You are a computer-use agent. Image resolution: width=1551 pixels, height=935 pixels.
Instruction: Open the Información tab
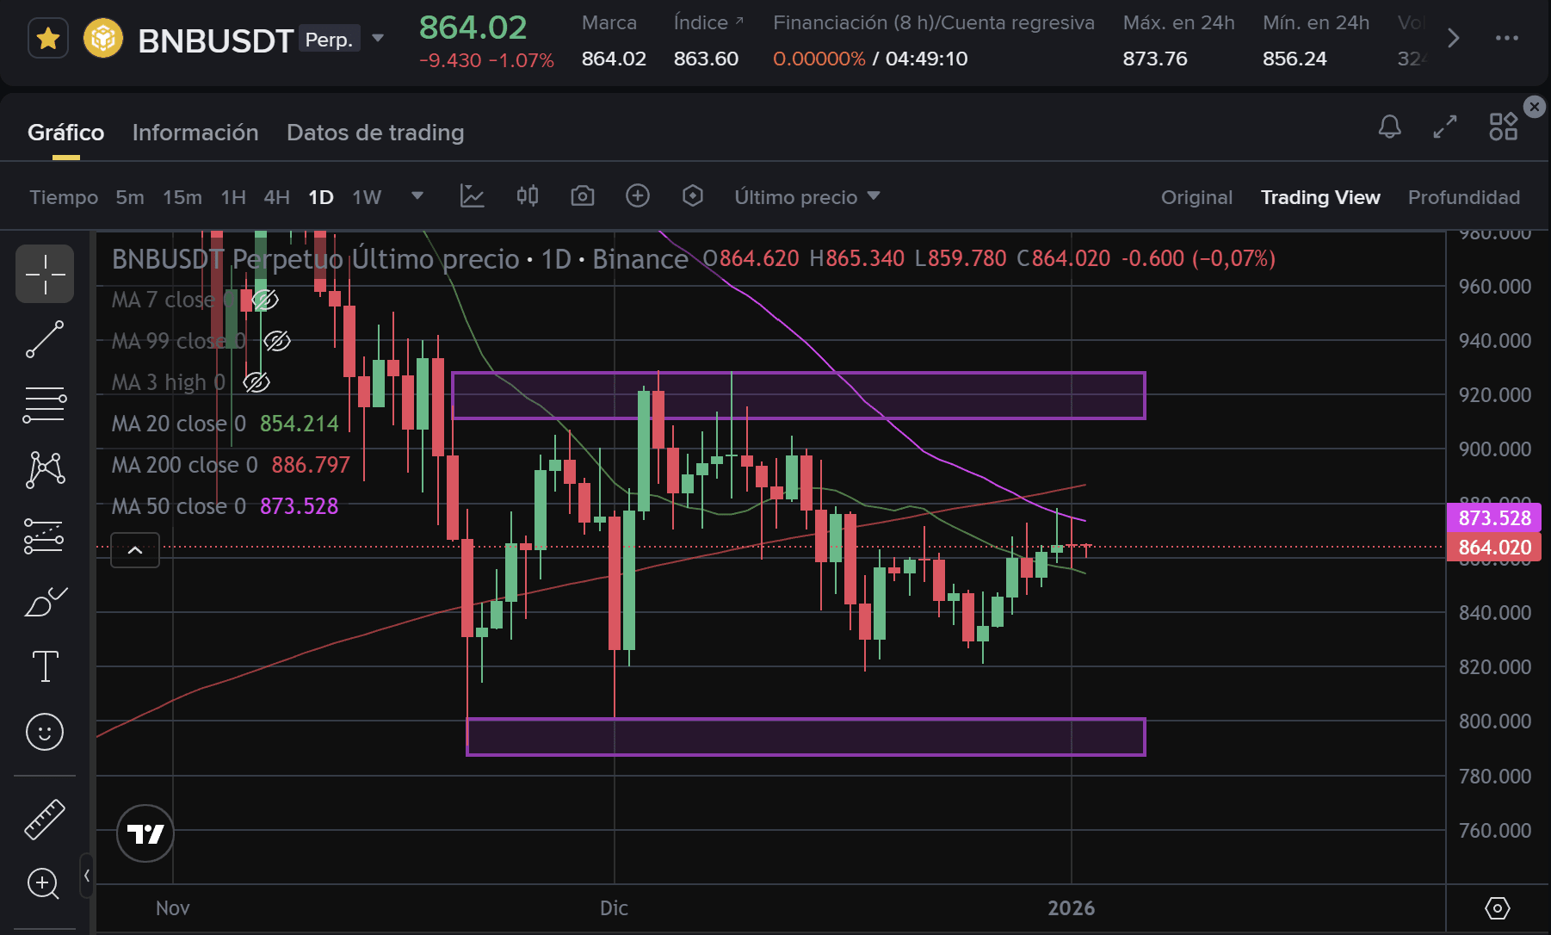pyautogui.click(x=195, y=133)
